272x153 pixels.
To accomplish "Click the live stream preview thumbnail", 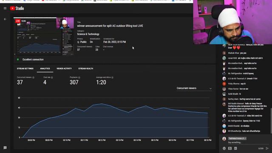I will coord(44,36).
